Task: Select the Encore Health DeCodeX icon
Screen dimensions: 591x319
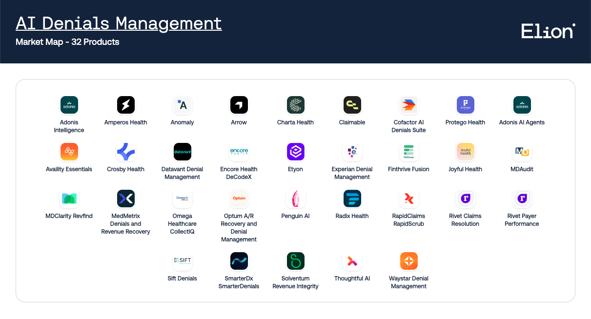Action: [239, 152]
